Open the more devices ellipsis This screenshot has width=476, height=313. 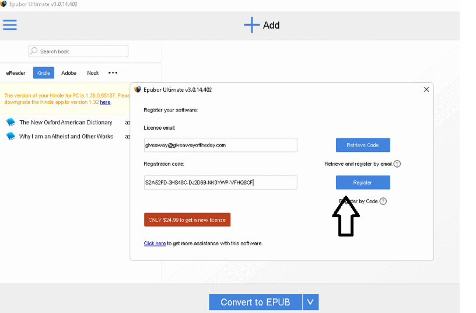point(113,73)
